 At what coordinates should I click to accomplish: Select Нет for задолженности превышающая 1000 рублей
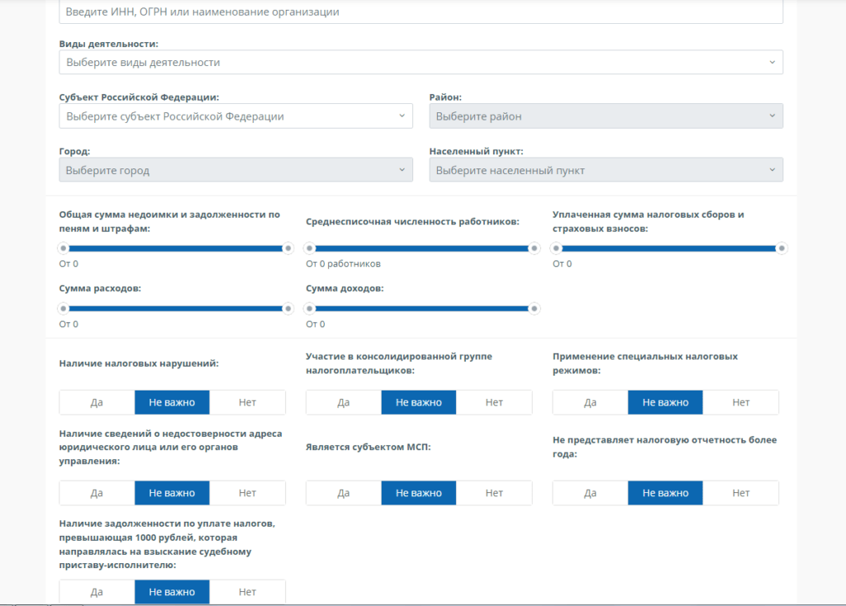coord(247,592)
